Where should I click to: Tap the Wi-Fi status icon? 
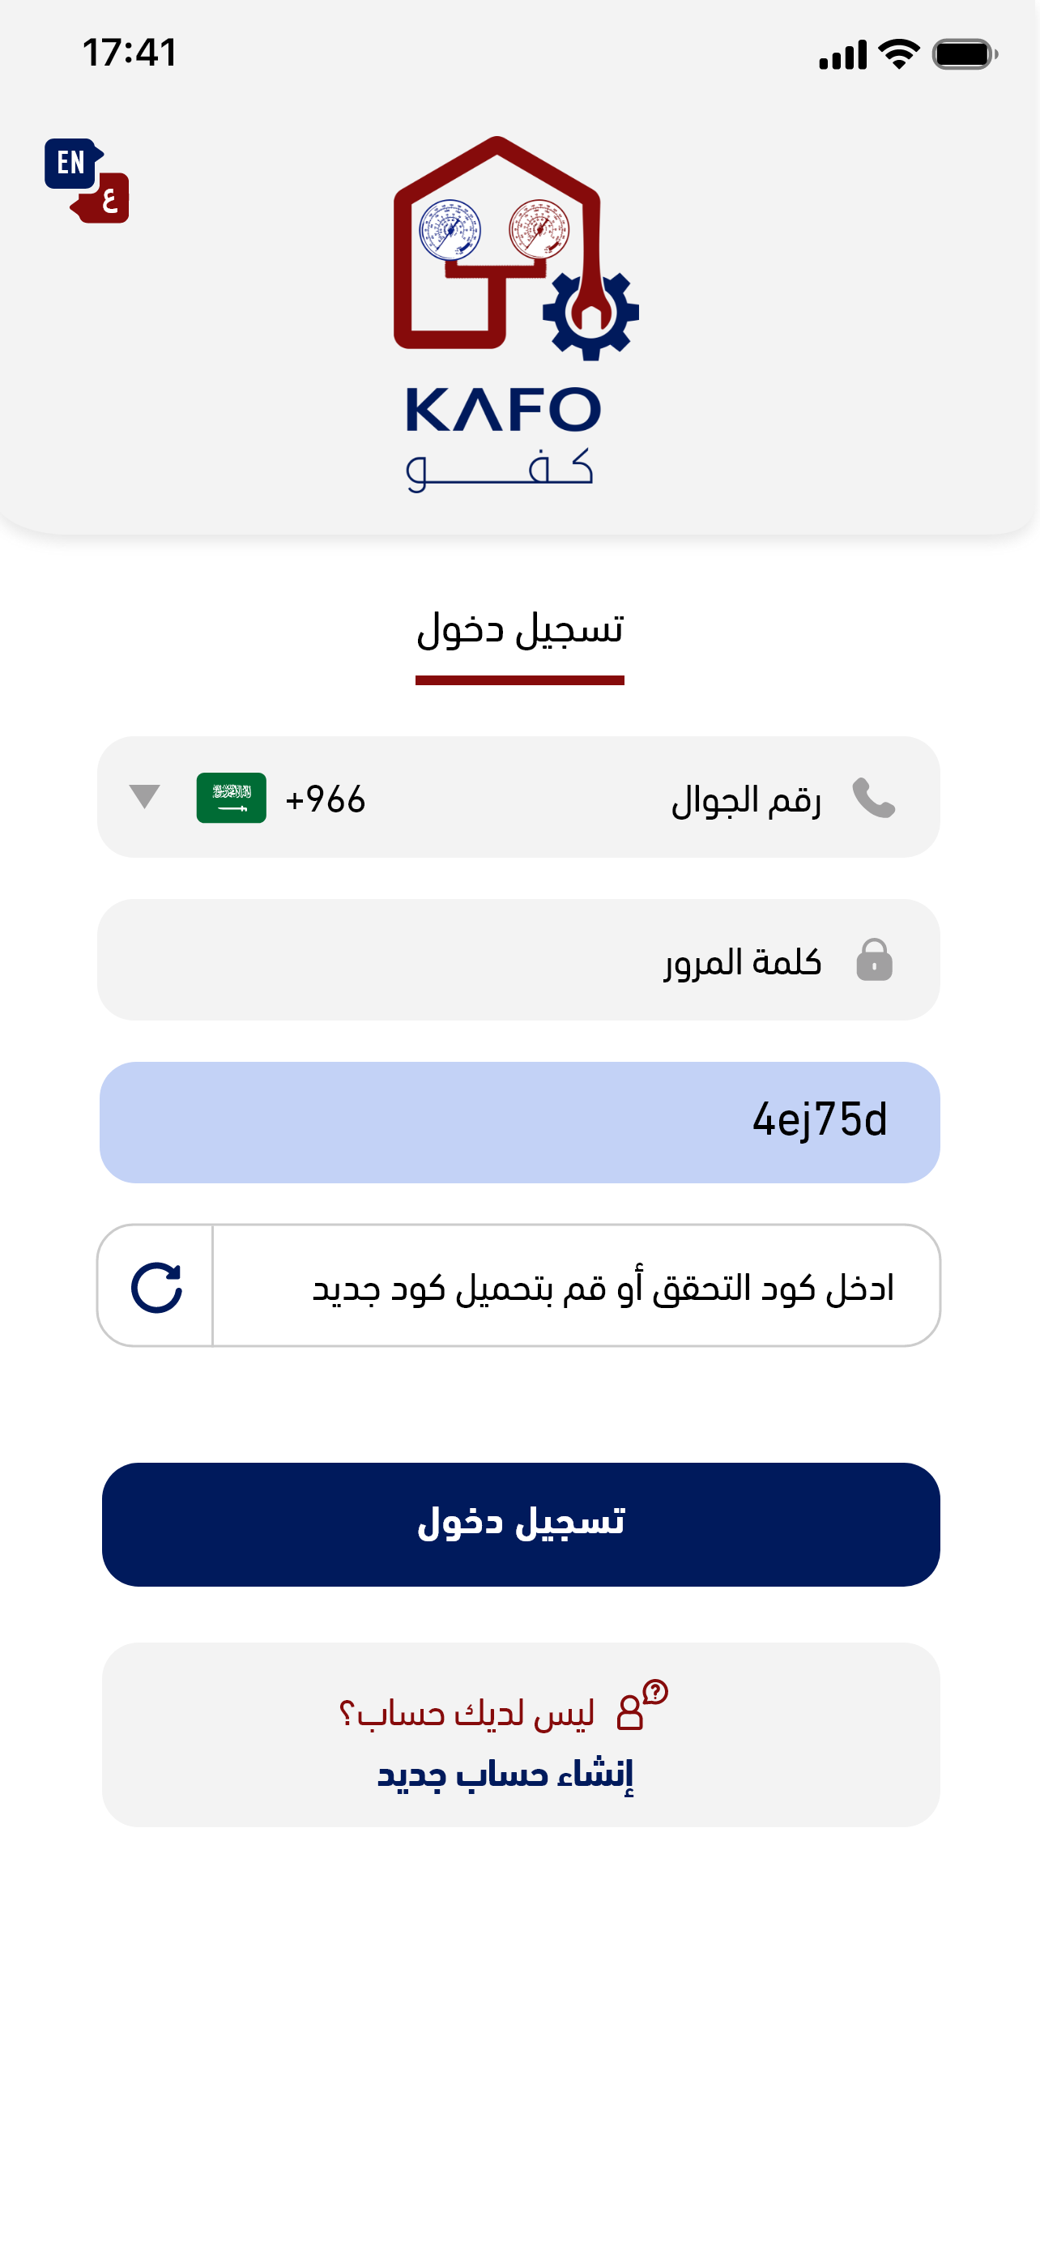click(898, 54)
